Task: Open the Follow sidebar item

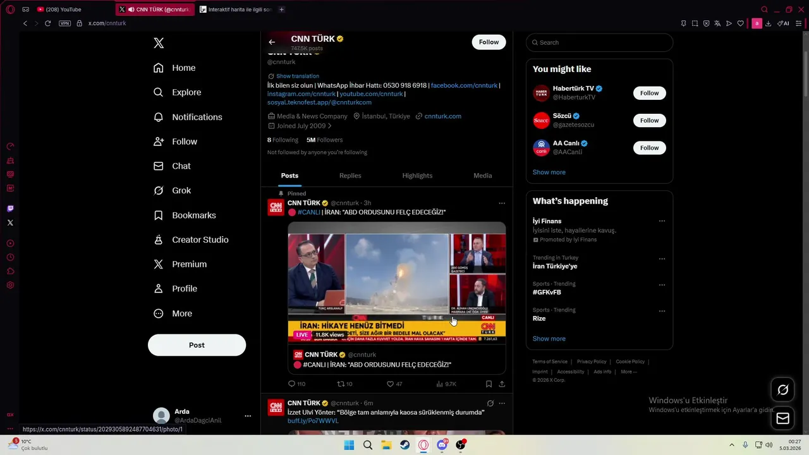Action: click(x=175, y=142)
